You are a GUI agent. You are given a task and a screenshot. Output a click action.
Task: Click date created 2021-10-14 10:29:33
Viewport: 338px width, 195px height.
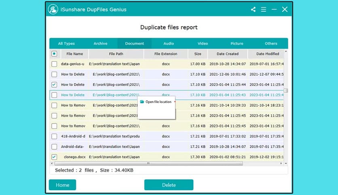[228, 105]
